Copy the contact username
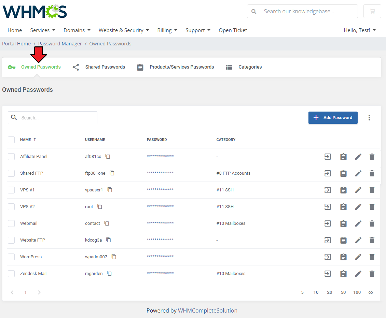The width and height of the screenshot is (386, 318). [107, 223]
